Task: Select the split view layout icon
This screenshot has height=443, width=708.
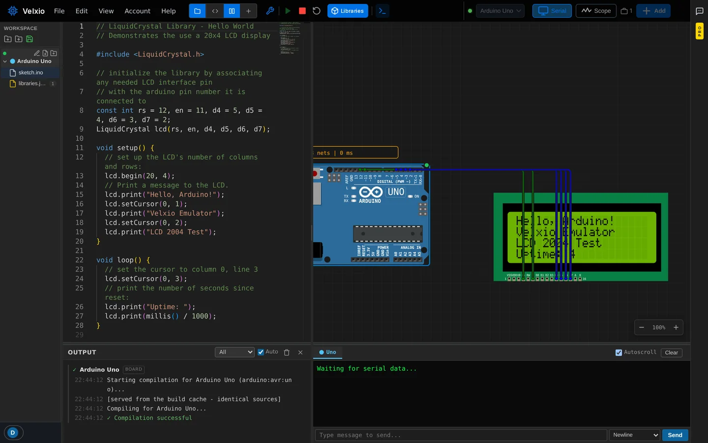Action: [232, 11]
